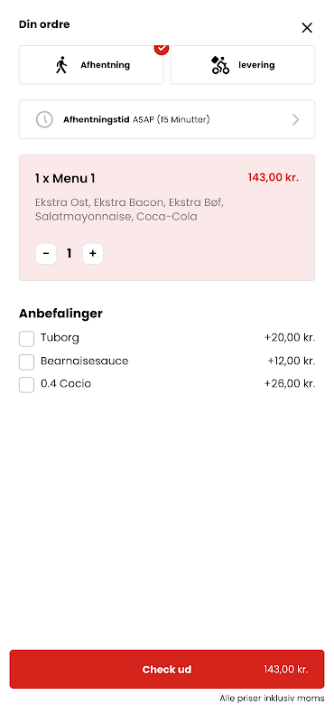Select the Afhentning tab
Image resolution: width=334 pixels, height=723 pixels.
91,65
